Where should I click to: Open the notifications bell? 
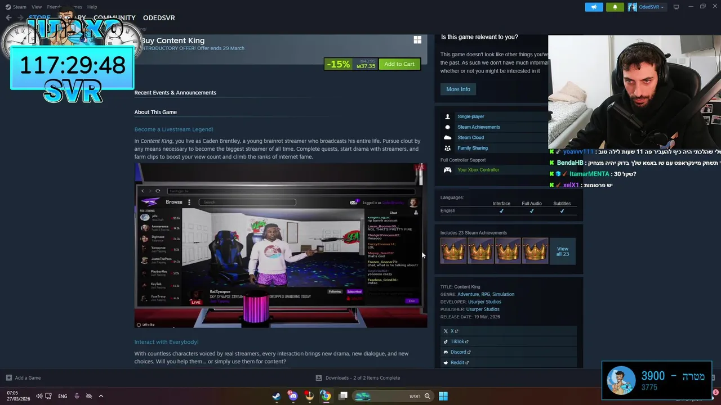click(615, 7)
